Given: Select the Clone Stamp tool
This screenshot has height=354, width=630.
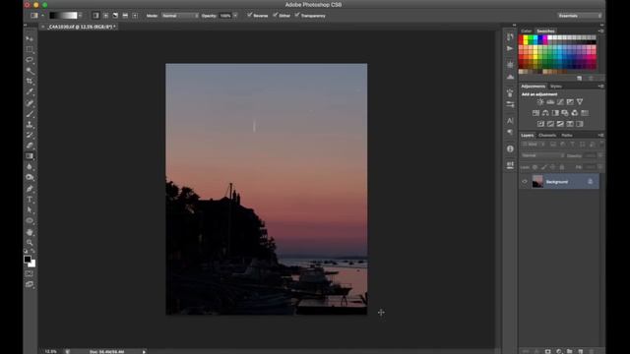Looking at the screenshot, I should point(30,125).
